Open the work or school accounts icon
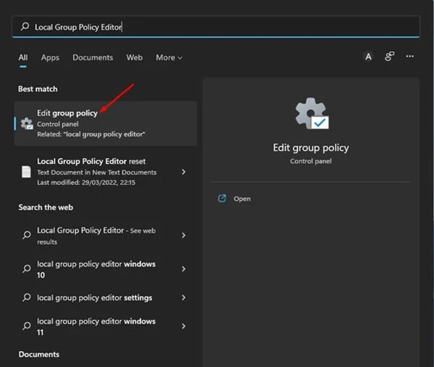 389,56
